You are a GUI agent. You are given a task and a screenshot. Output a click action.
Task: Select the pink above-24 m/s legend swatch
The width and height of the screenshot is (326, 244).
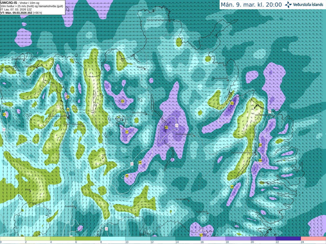314,239
